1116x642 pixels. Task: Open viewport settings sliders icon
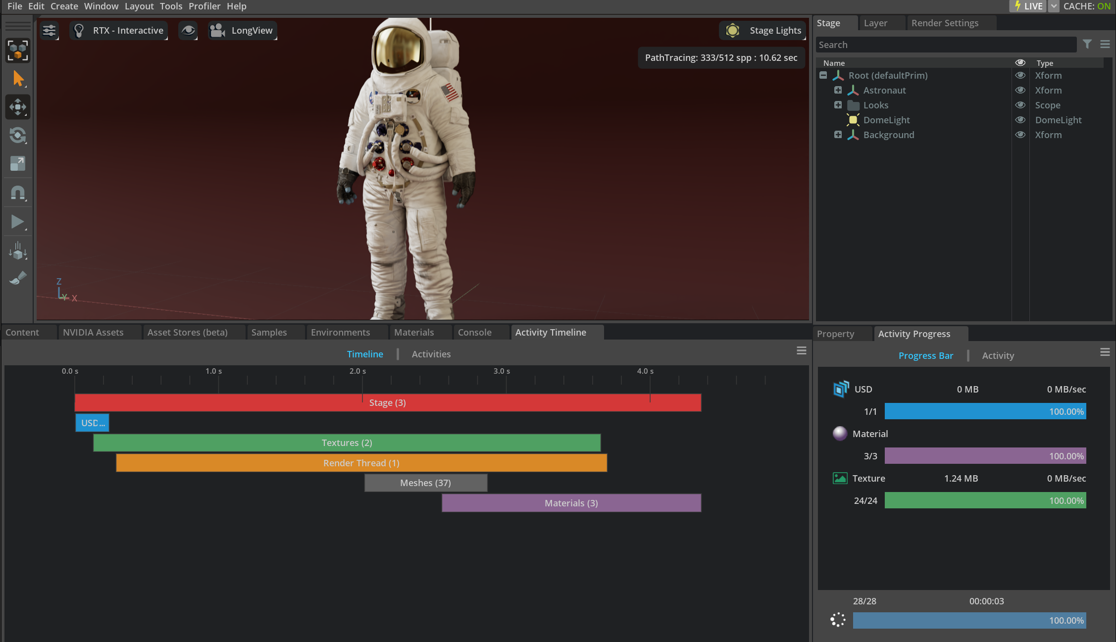tap(49, 31)
